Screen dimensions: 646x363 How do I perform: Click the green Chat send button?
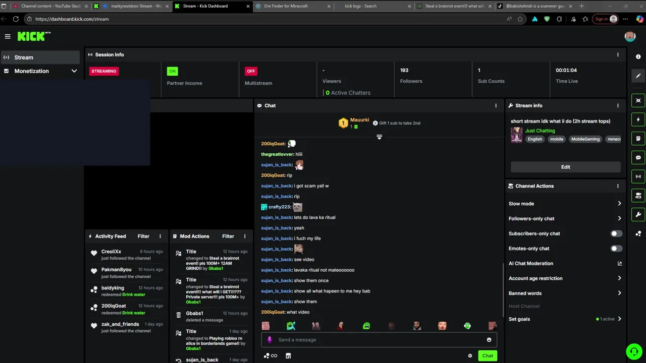click(x=488, y=356)
